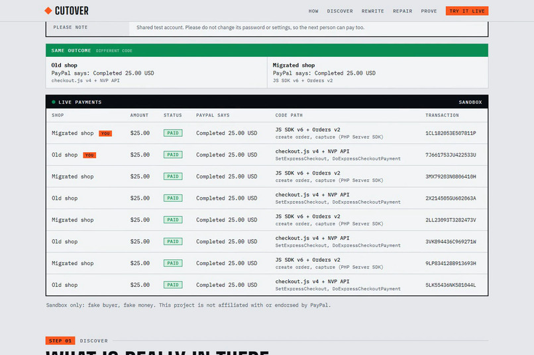Click PAID badge in transaction 3VK row
534x355 pixels.
(x=173, y=242)
